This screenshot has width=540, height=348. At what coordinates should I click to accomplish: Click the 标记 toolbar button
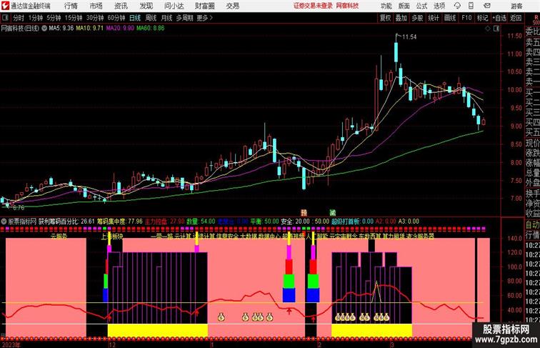tap(482, 18)
